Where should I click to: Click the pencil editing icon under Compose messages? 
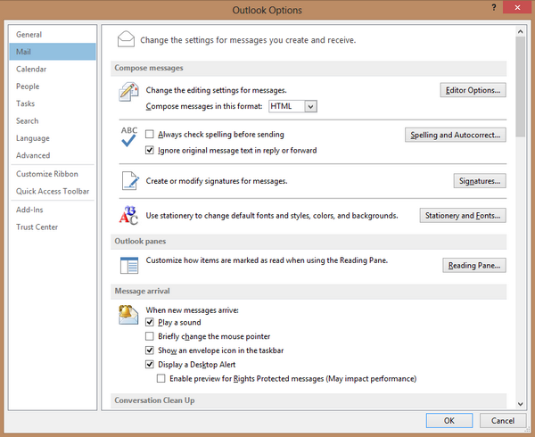128,92
